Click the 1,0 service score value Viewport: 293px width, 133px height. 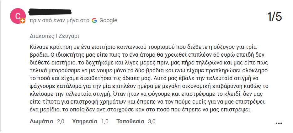[105, 121]
